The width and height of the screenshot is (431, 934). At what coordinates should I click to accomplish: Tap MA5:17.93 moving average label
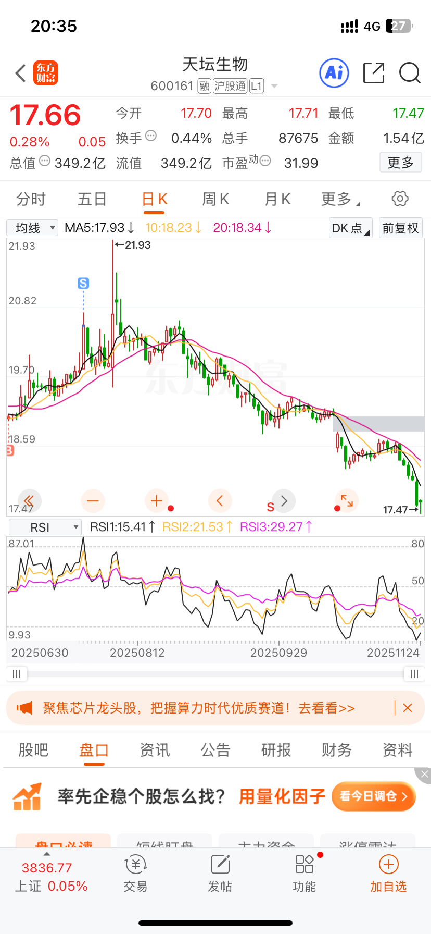tap(99, 228)
